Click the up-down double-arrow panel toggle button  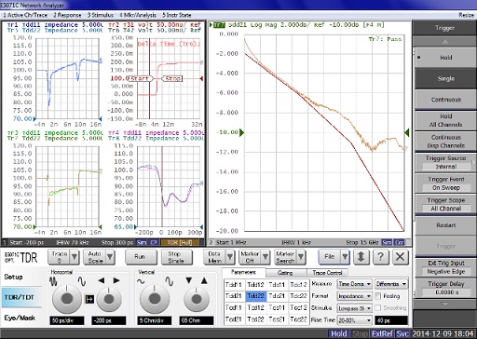pyautogui.click(x=361, y=257)
